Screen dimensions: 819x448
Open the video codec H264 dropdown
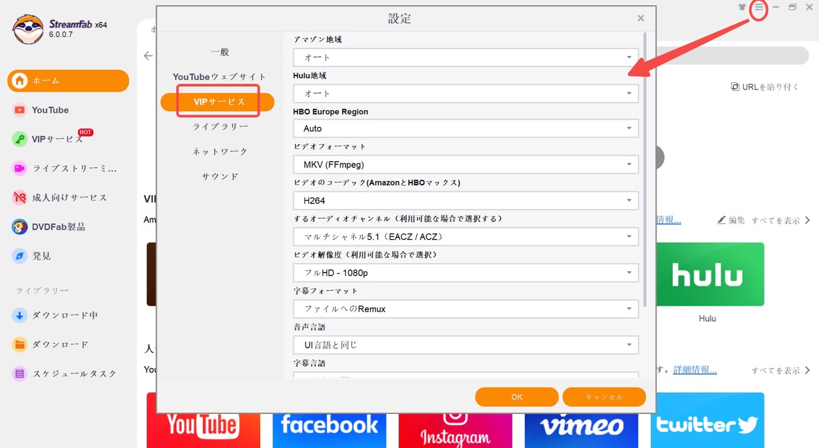tap(466, 201)
